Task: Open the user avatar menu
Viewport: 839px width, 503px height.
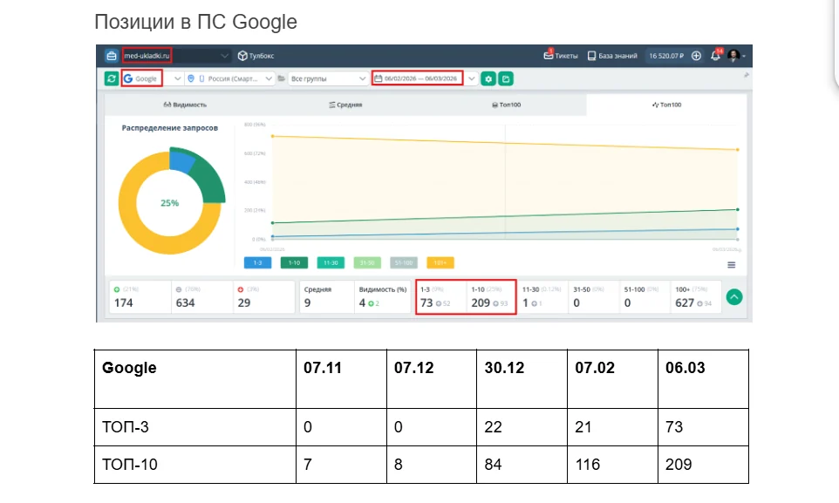Action: pos(734,56)
